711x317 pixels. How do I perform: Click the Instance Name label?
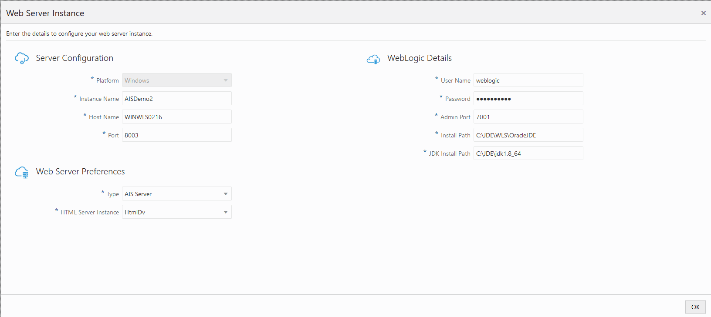coord(99,99)
